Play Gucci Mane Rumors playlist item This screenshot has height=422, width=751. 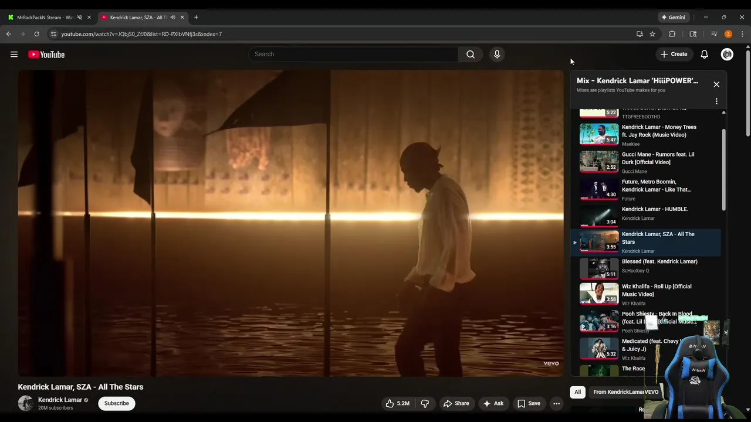coord(645,162)
